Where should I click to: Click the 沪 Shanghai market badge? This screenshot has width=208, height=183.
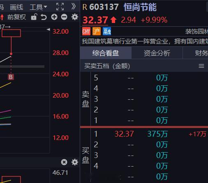(97, 31)
